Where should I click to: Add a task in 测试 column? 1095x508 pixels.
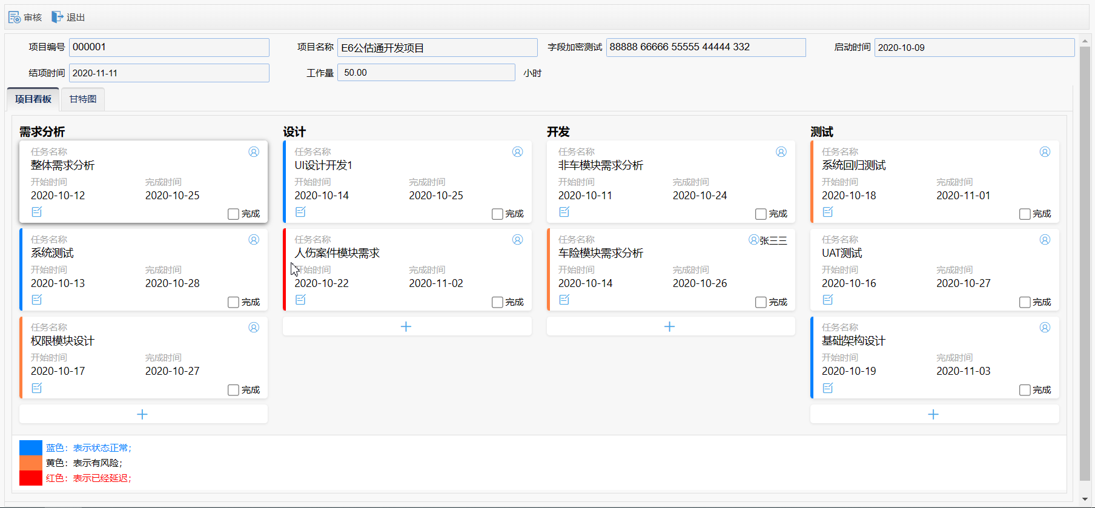coord(934,414)
